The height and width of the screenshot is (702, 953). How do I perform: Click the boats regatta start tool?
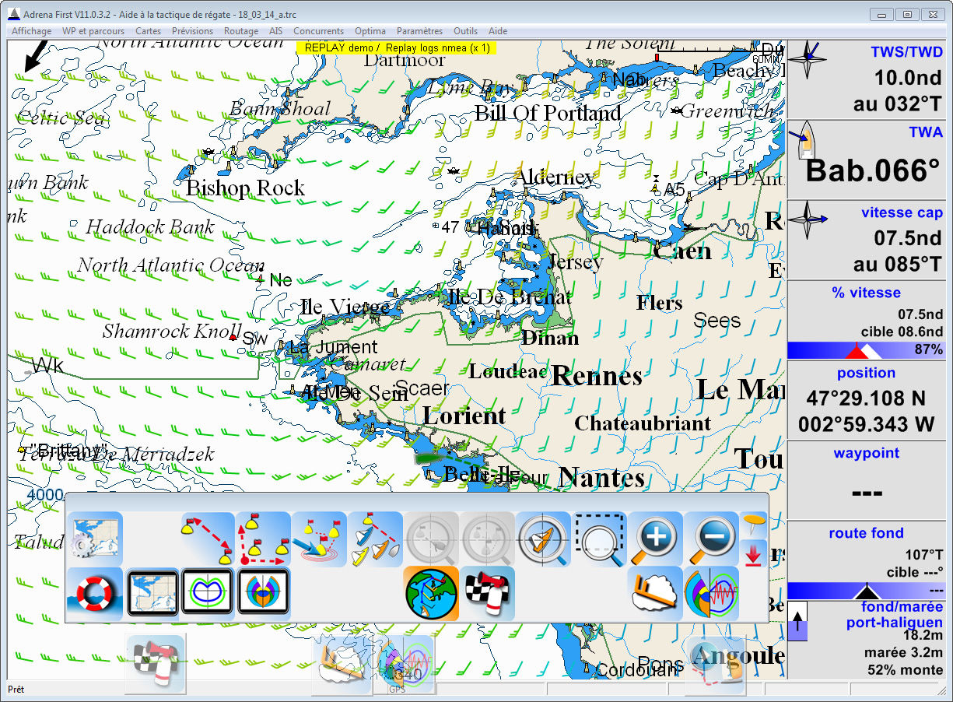point(376,539)
